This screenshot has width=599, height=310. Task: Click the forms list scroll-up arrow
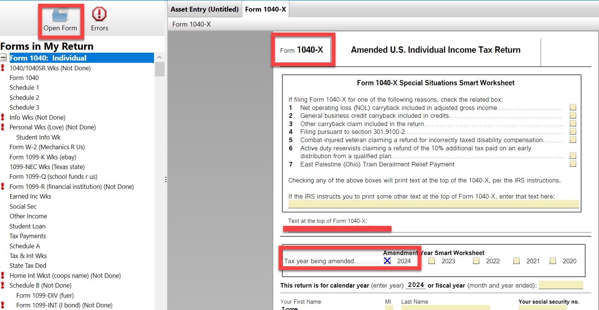click(x=159, y=57)
